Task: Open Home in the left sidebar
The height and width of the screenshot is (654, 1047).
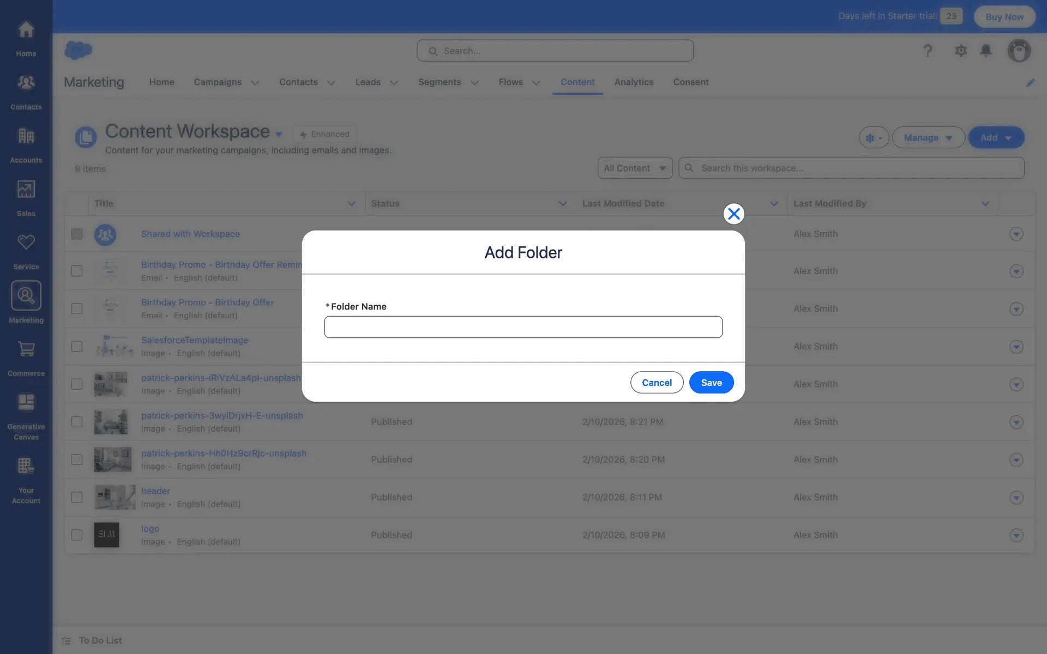Action: point(26,37)
